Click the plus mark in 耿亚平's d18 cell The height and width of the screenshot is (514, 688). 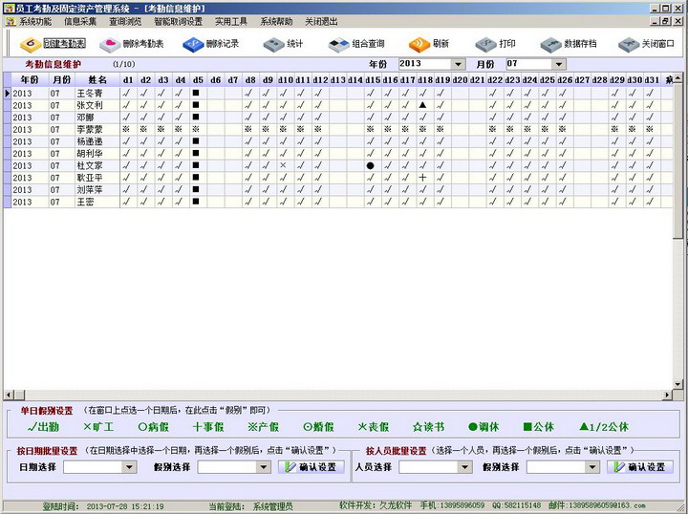coord(422,178)
